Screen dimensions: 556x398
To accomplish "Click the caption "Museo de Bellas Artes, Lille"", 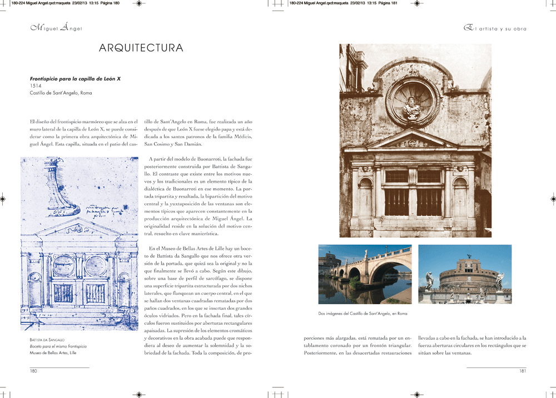I will tap(53, 352).
